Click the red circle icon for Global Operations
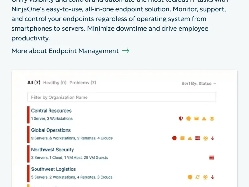The height and width of the screenshot is (187, 249). click(x=174, y=138)
